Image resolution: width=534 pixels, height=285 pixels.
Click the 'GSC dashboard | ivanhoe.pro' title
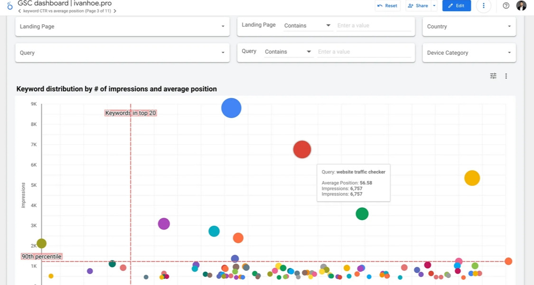(x=65, y=4)
